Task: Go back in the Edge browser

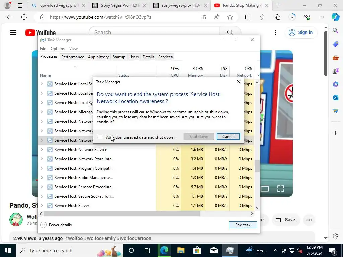Action: pos(9,17)
